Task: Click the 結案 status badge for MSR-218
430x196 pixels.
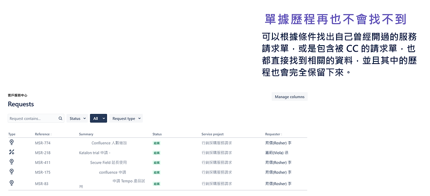Action: point(157,153)
